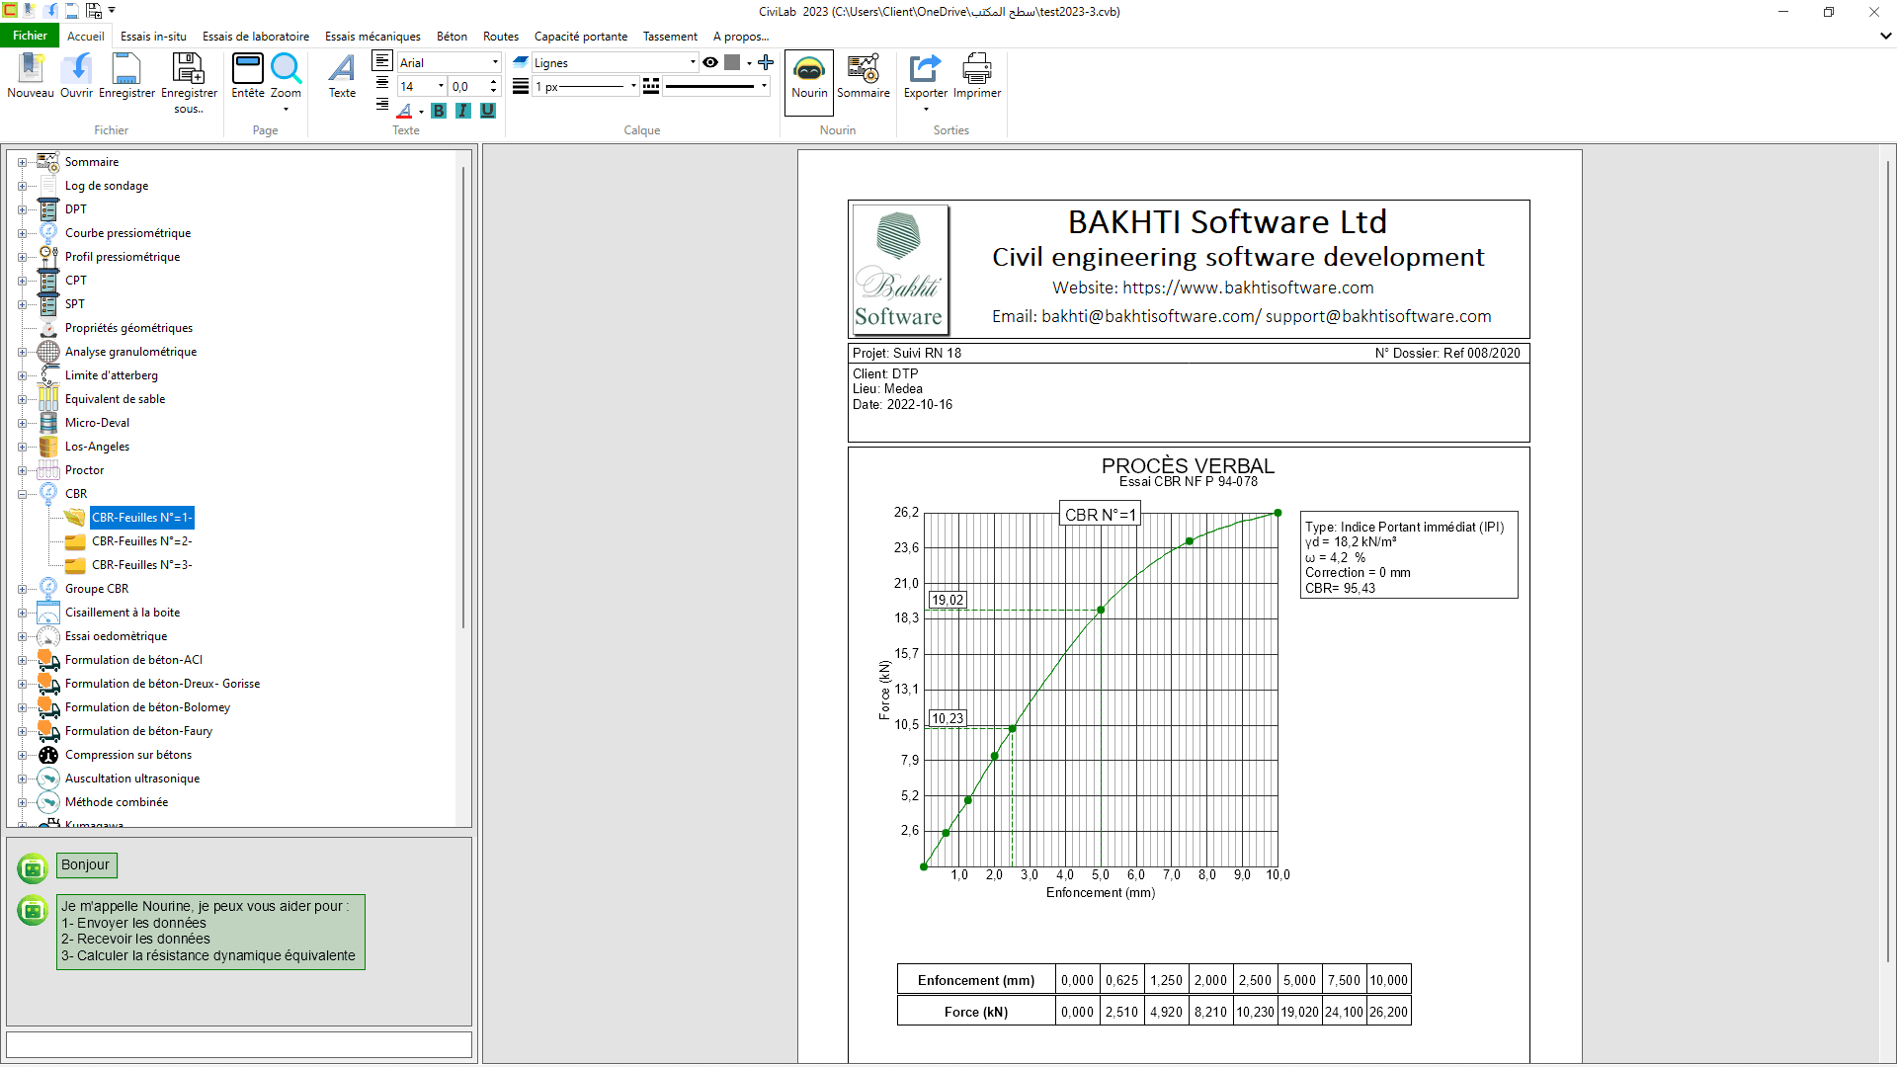
Task: Select the Texte tool
Action: pos(342,75)
